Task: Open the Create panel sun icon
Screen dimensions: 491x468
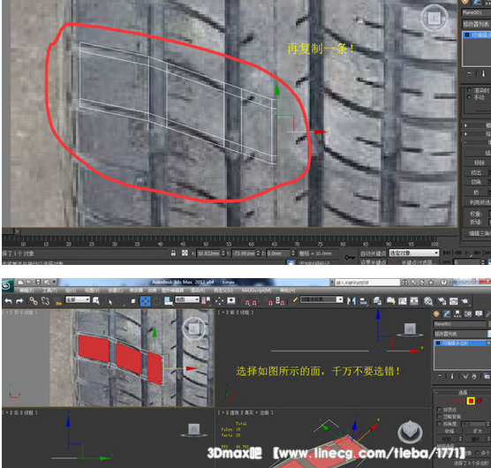Action: pyautogui.click(x=436, y=313)
